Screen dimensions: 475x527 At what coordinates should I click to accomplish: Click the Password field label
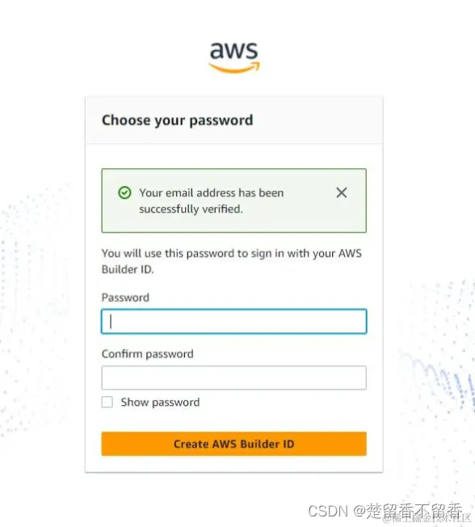tap(125, 297)
